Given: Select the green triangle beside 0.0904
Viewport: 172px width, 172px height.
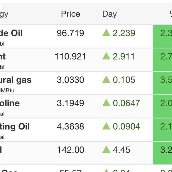Looking at the screenshot, I should click(106, 126).
